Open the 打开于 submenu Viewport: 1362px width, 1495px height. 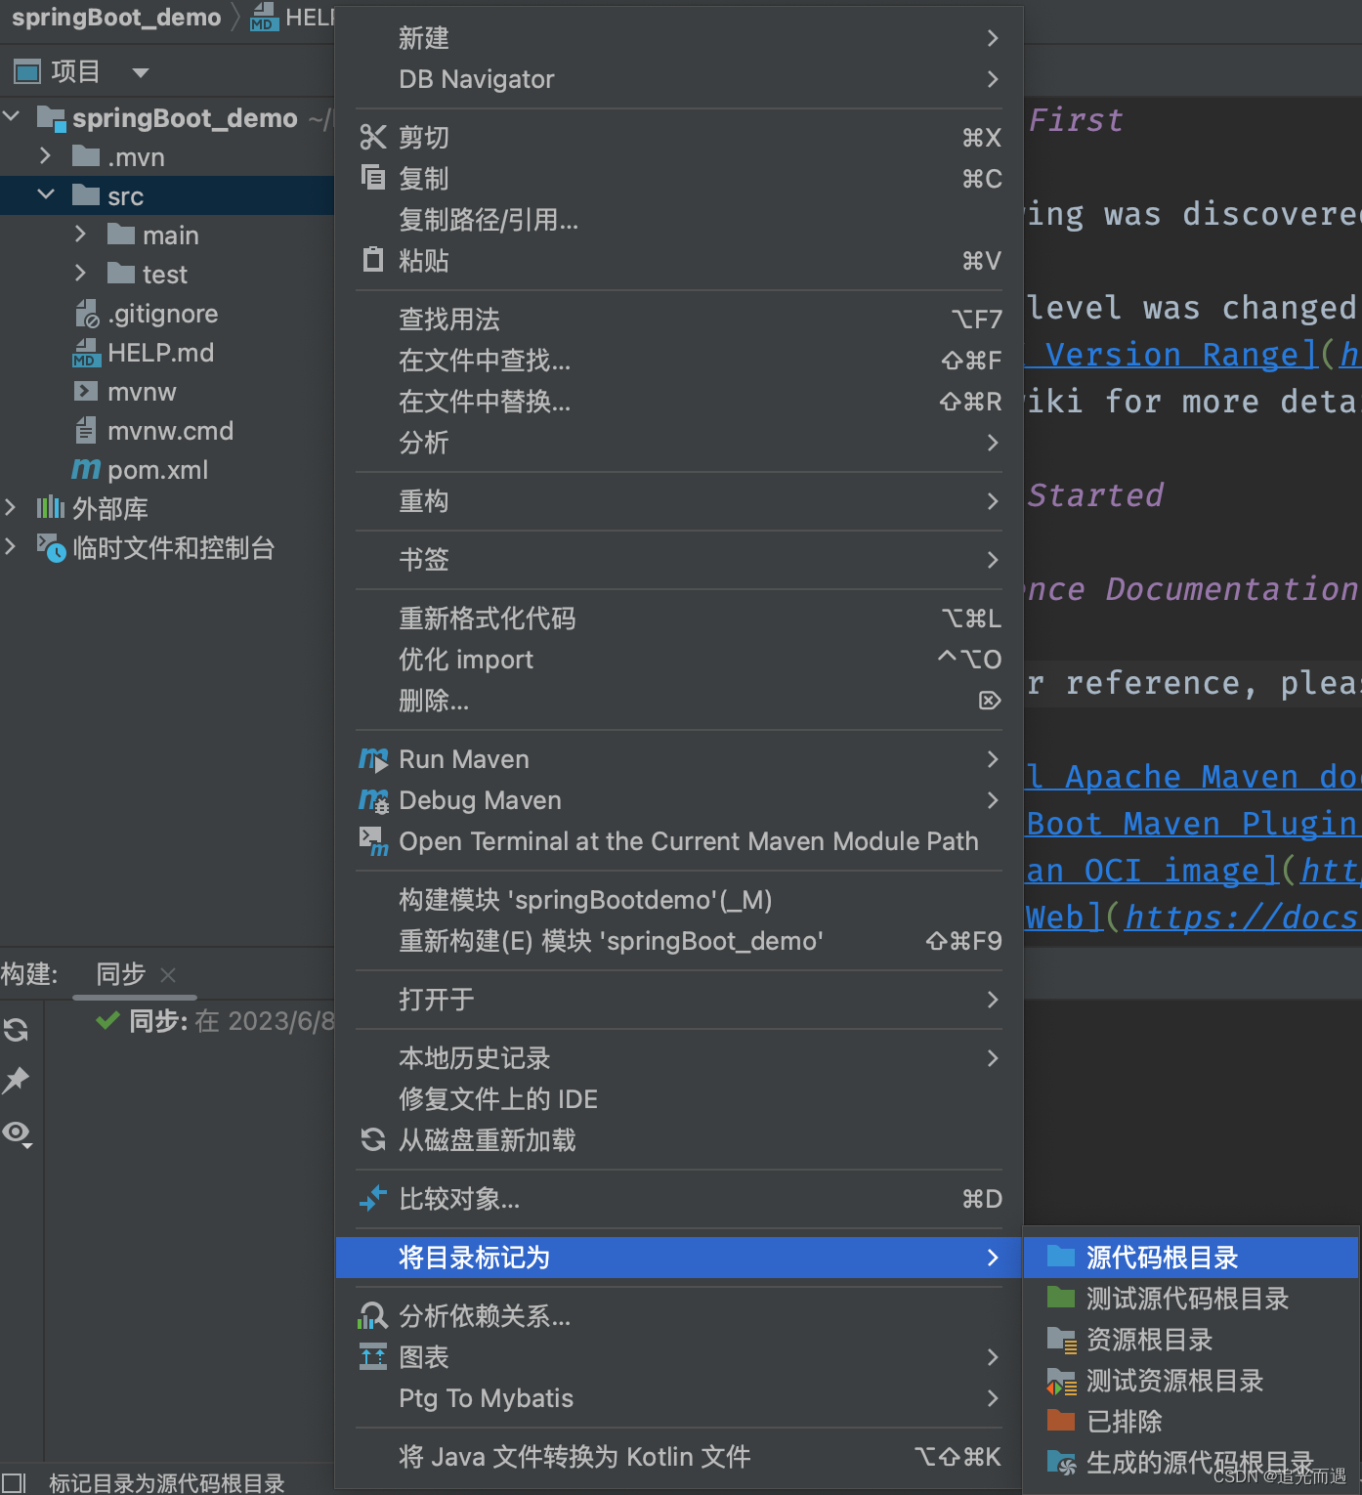click(679, 1000)
